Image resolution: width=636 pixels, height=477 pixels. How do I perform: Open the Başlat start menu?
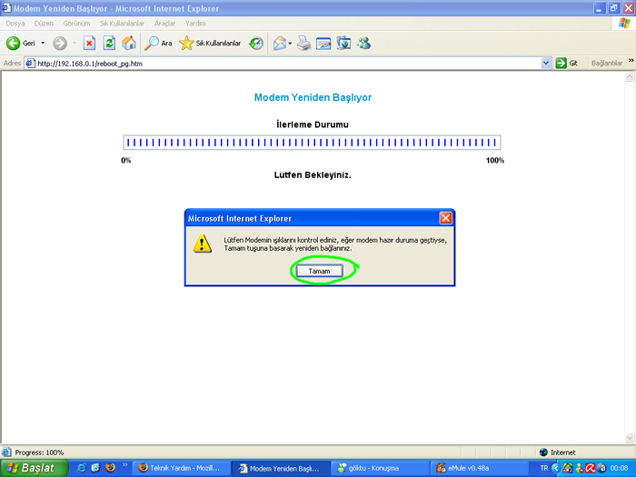pos(34,468)
